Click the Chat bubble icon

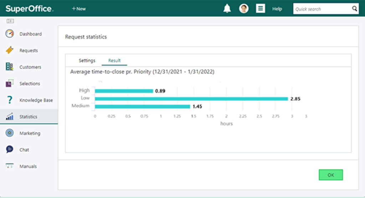(x=10, y=149)
